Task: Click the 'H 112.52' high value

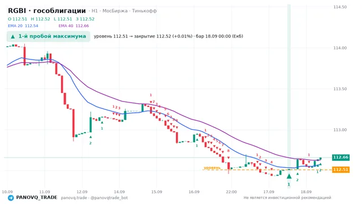Action: 40,19
